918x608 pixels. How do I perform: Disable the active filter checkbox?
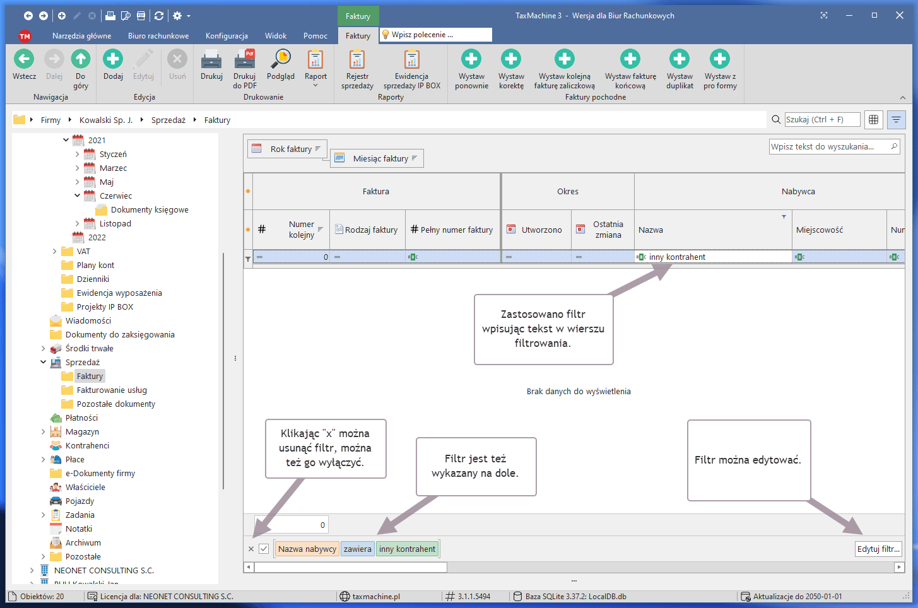point(264,549)
